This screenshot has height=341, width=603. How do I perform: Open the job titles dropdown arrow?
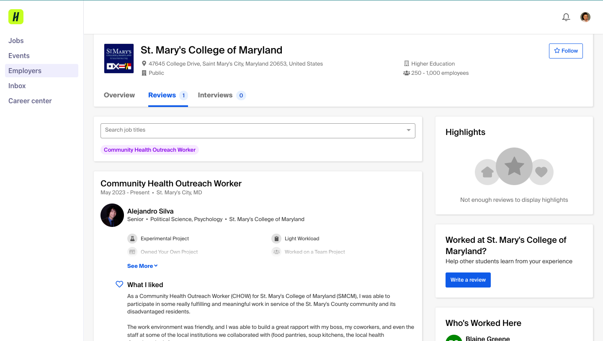(409, 130)
